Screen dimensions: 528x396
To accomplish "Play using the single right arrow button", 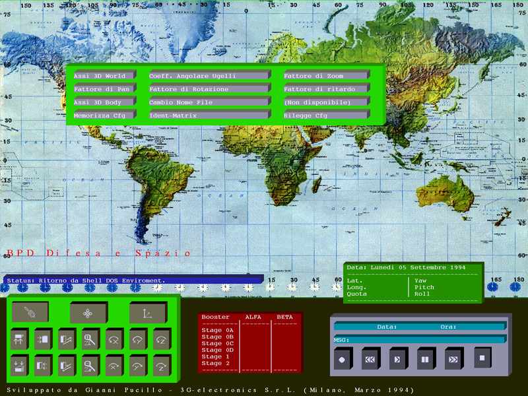I will tap(398, 359).
